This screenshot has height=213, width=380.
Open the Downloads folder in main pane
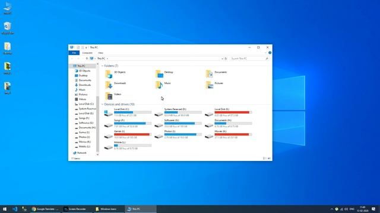pos(116,85)
